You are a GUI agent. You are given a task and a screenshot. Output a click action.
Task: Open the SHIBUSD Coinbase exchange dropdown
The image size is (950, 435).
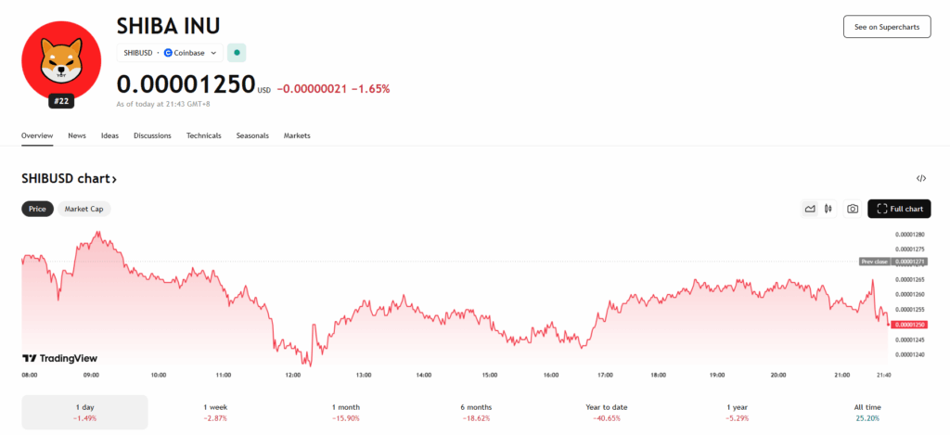(171, 53)
